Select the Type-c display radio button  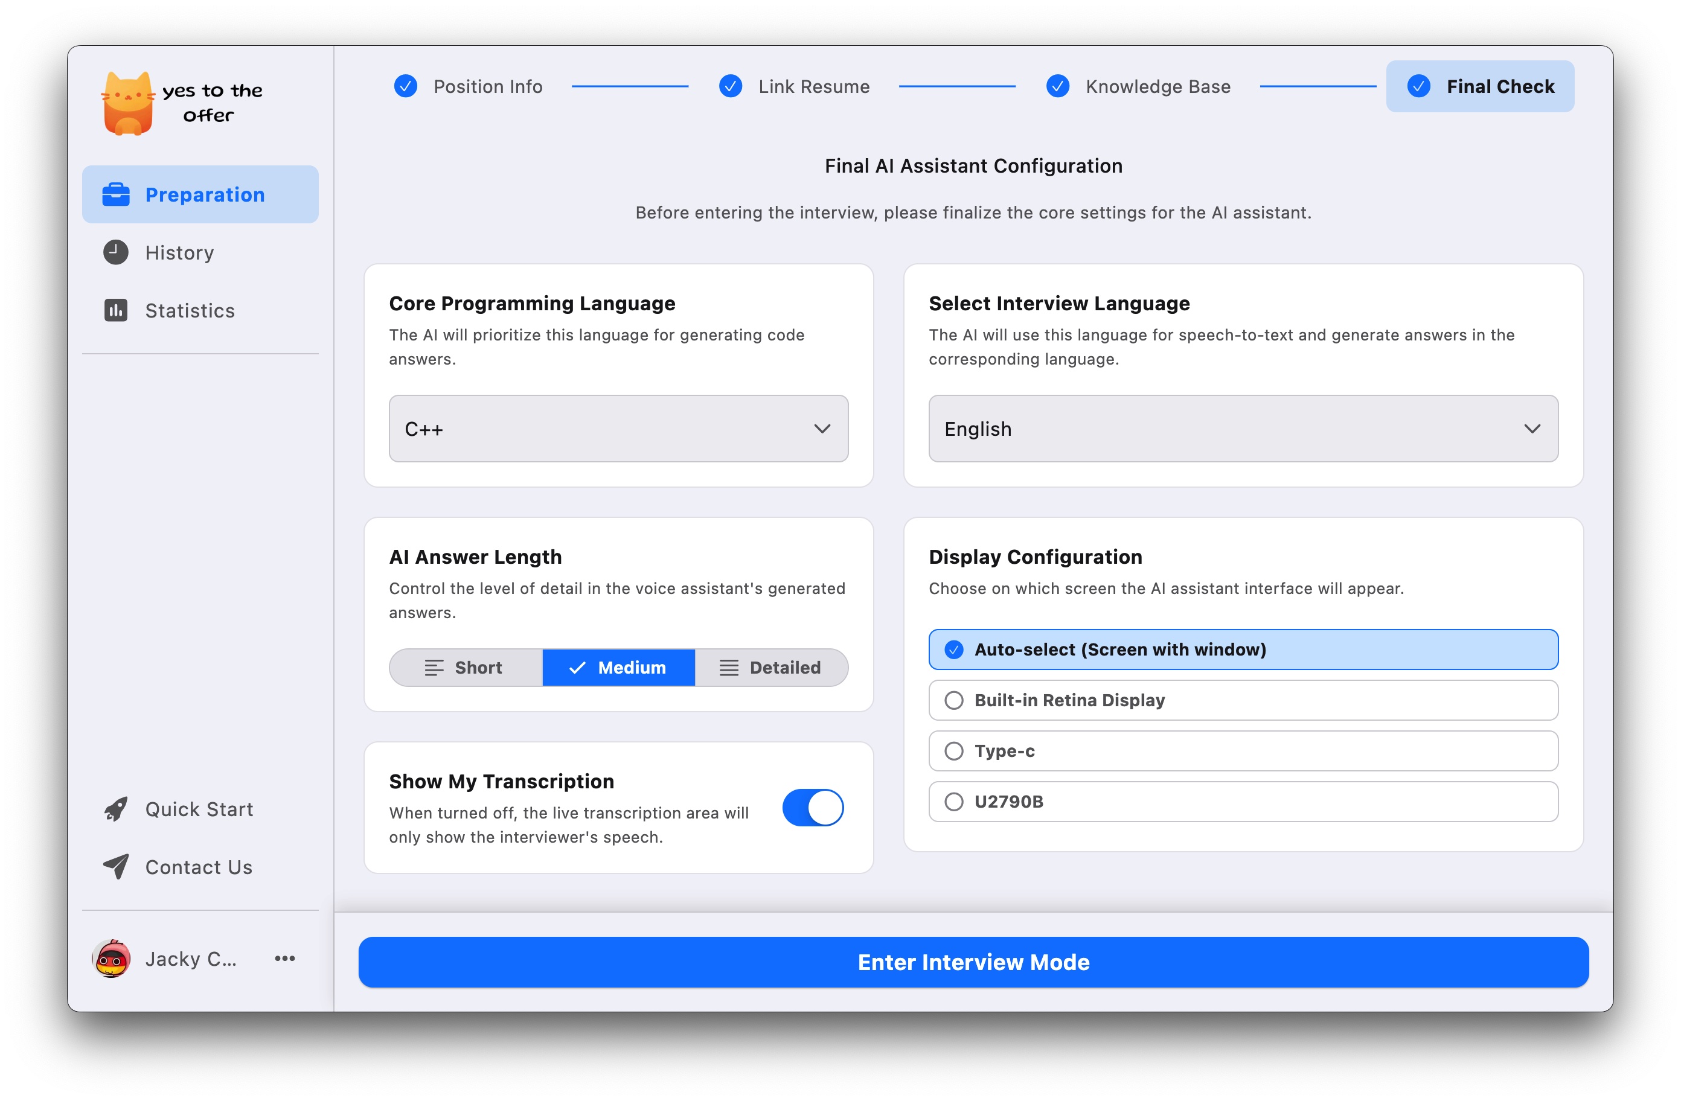point(954,752)
